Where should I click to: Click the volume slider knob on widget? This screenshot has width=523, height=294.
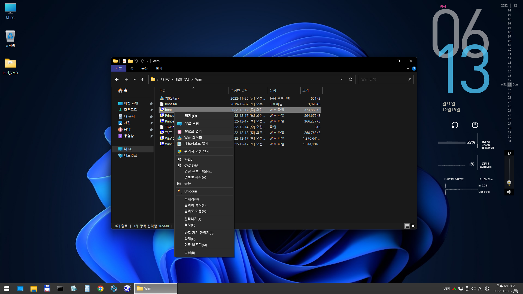point(509,183)
